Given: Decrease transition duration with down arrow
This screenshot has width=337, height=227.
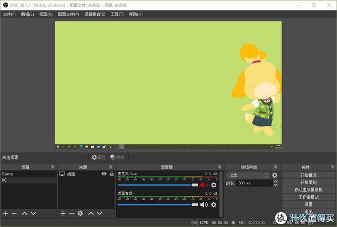Looking at the screenshot, I should tap(276, 185).
